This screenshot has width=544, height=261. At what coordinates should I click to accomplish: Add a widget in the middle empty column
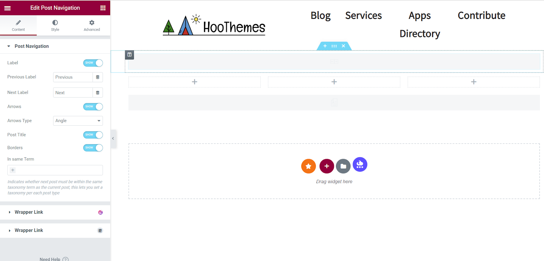[x=334, y=82]
